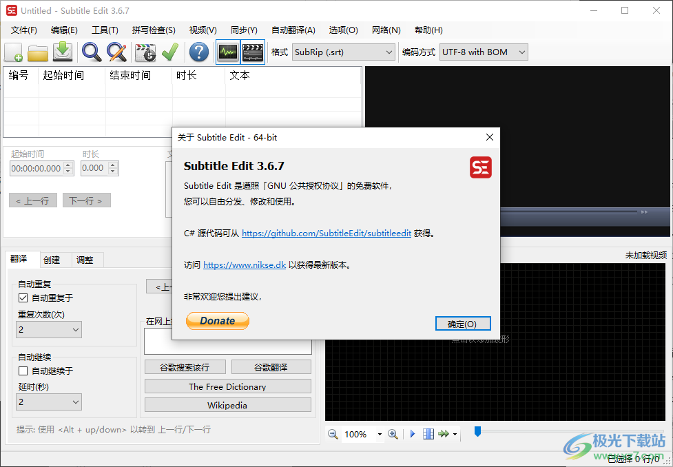Screen dimensions: 673x467
Task: Click the 起始时间 column header
Action: [72, 76]
